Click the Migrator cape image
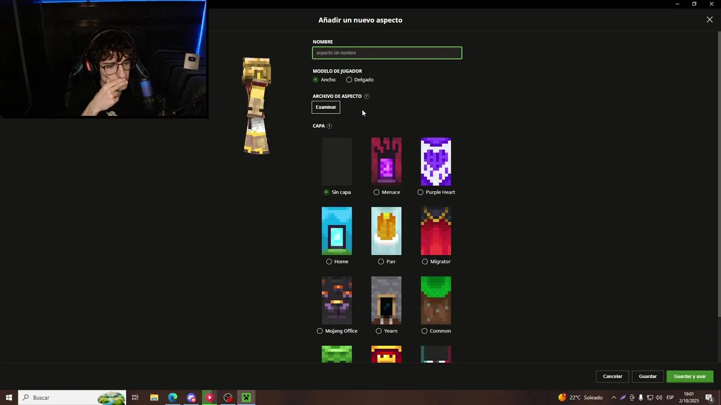This screenshot has height=405, width=721. pyautogui.click(x=436, y=231)
